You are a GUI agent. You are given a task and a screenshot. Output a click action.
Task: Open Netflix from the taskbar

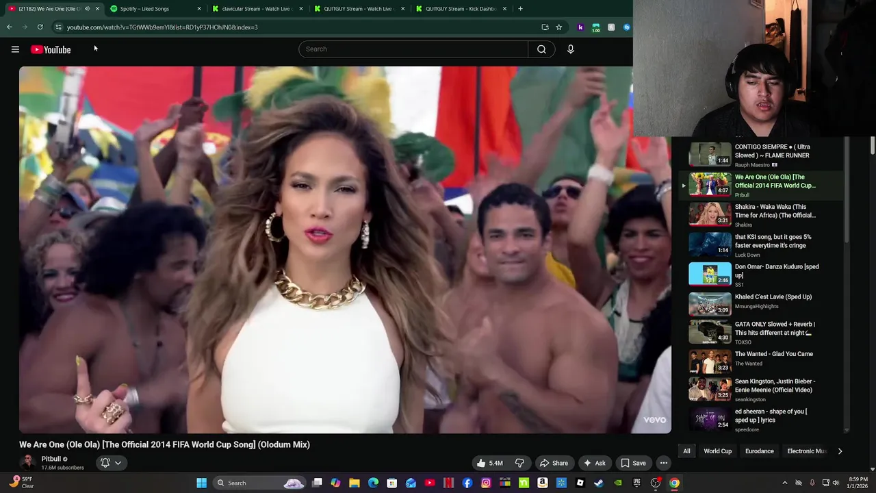[449, 483]
